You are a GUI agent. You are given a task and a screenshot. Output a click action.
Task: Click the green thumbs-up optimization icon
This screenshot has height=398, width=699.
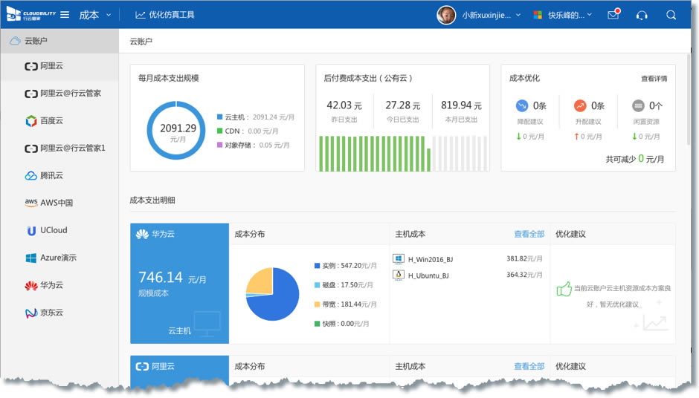coord(564,289)
